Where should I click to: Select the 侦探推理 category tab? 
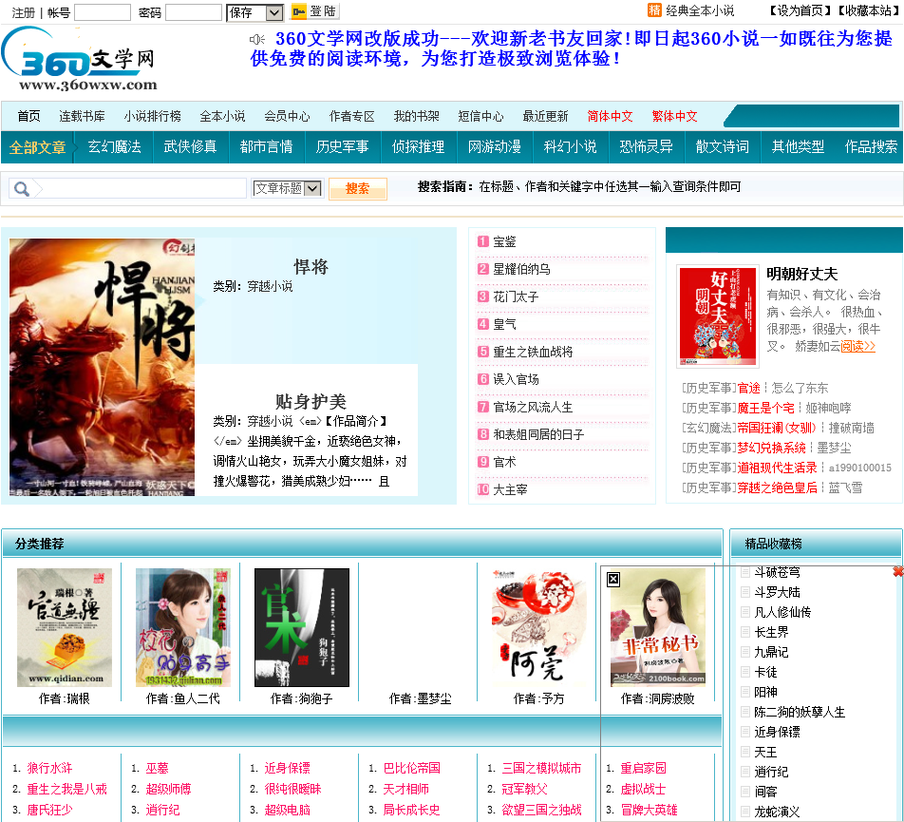pyautogui.click(x=419, y=147)
